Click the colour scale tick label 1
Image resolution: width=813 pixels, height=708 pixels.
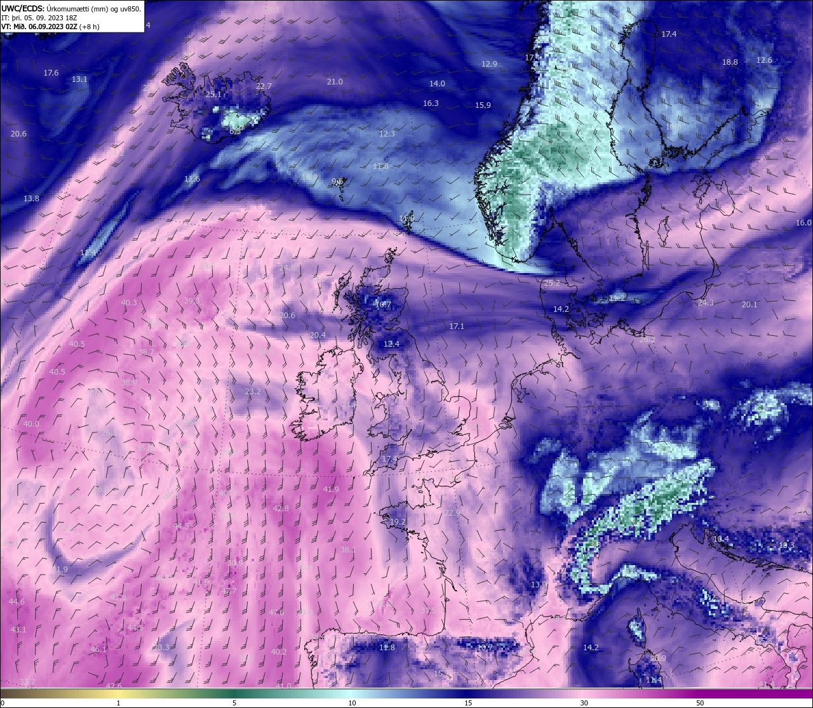(x=119, y=703)
